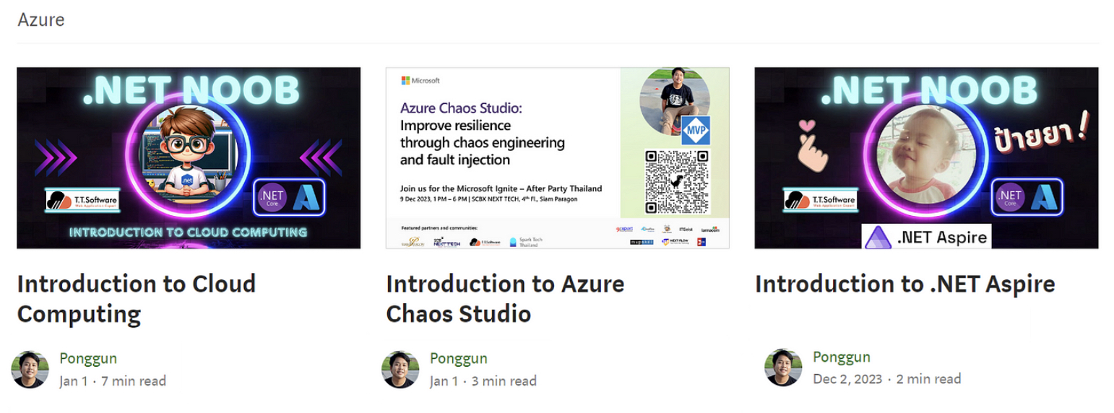The width and height of the screenshot is (1114, 413).
Task: Click 'Dec 2, 2023 · 2 min read' text
Action: [887, 379]
